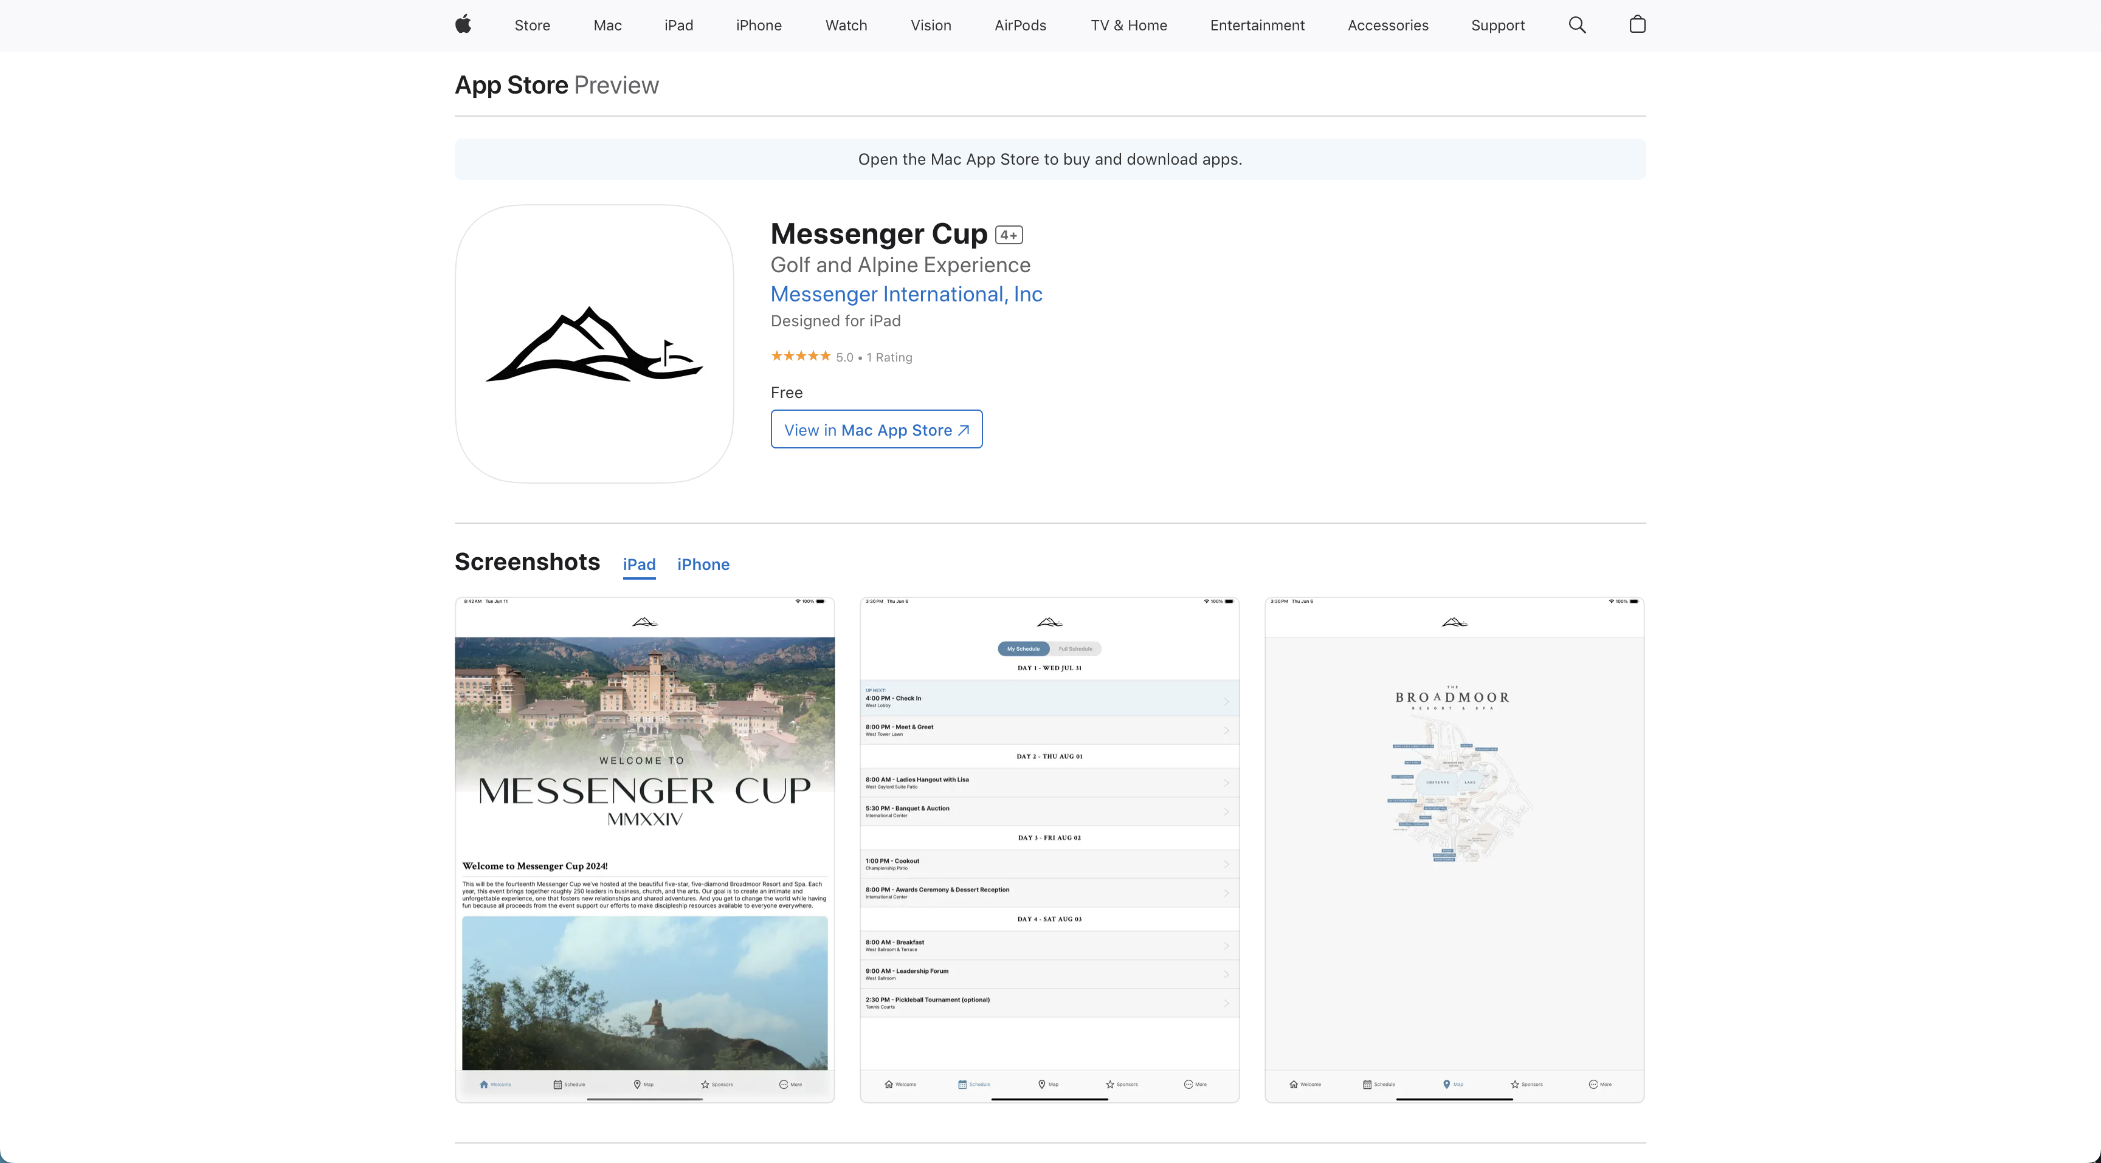The height and width of the screenshot is (1163, 2101).
Task: Open the Messenger International, Inc developer link
Action: pos(906,294)
